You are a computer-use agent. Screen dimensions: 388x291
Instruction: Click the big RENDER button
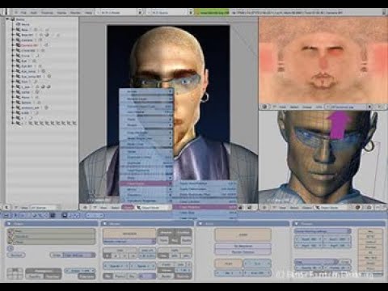click(x=129, y=234)
